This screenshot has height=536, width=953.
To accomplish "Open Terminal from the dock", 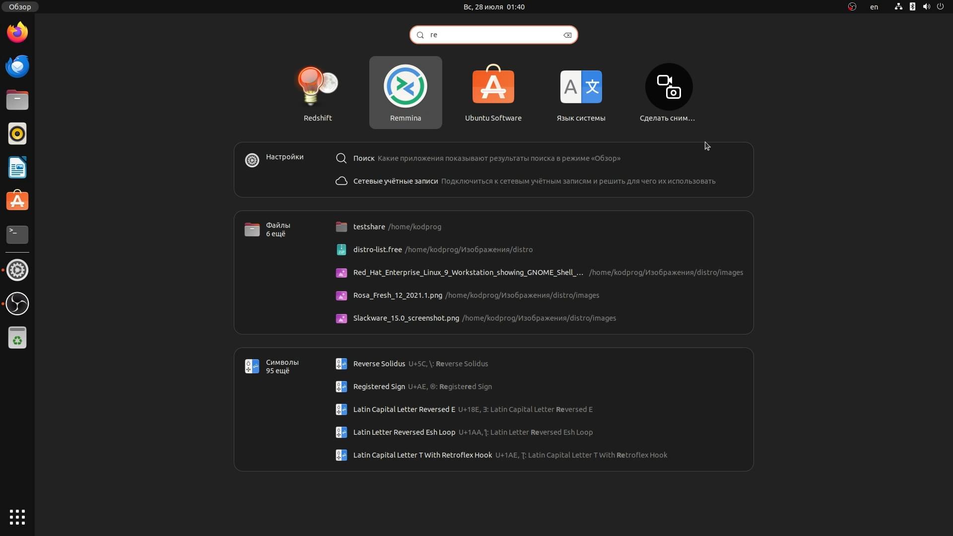I will click(17, 235).
